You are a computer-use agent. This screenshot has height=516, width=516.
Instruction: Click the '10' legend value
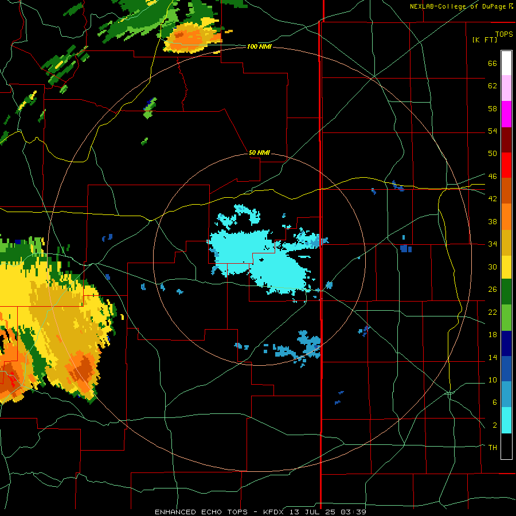[492, 380]
